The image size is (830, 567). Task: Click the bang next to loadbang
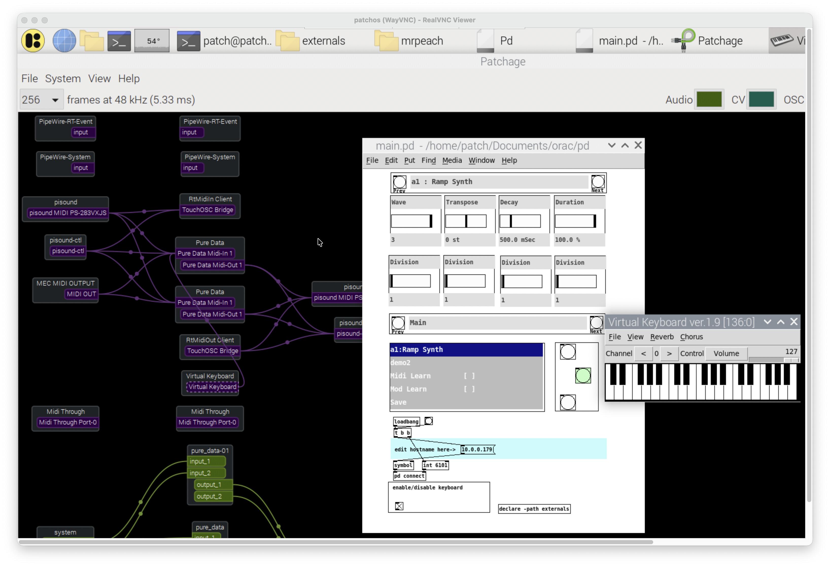pyautogui.click(x=429, y=421)
